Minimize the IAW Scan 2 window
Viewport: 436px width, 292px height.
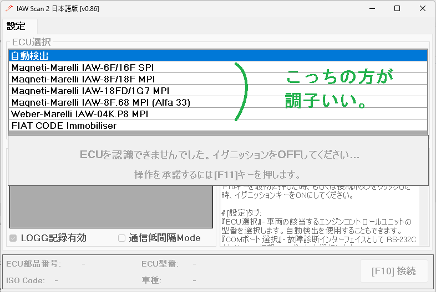[372, 9]
